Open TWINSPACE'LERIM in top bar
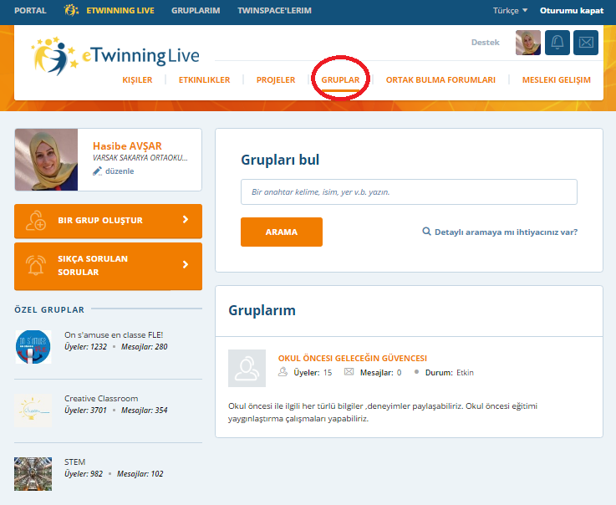Viewport: 616px width, 505px height. [x=275, y=11]
